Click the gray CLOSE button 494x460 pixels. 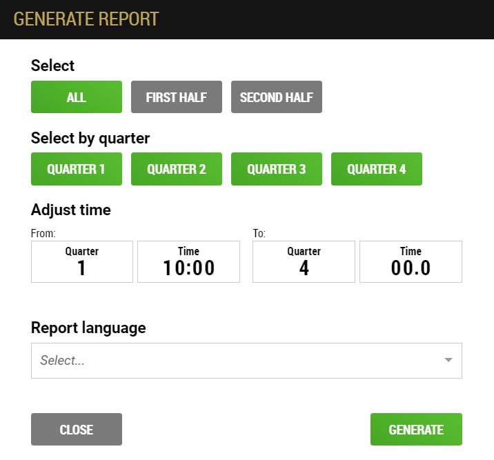(77, 430)
